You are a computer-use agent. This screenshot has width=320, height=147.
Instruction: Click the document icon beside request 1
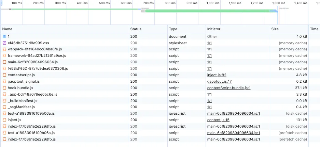(4, 36)
